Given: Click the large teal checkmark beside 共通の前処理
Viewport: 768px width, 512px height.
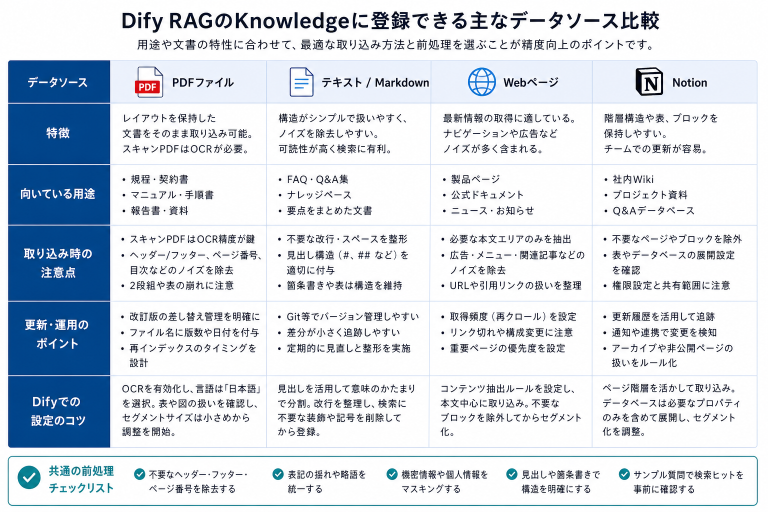Looking at the screenshot, I should [x=29, y=477].
